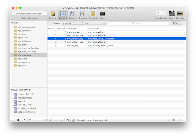196x137 pixels.
Task: Select the wp_termmeta table
Action: pyautogui.click(x=29, y=55)
